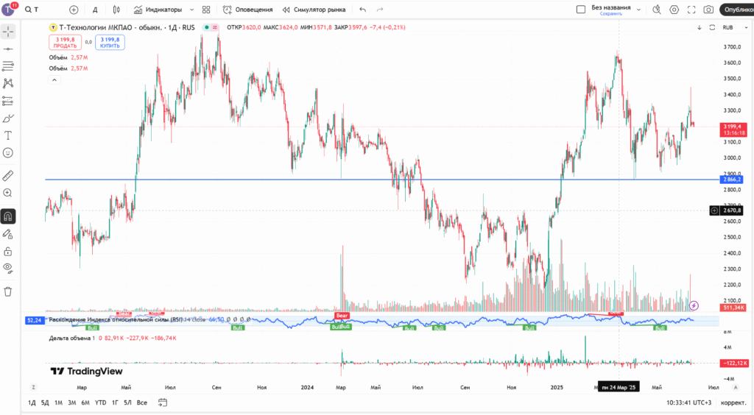Screen dimensions: 754x415
Task: Open the quick search icon
Action: click(657, 10)
